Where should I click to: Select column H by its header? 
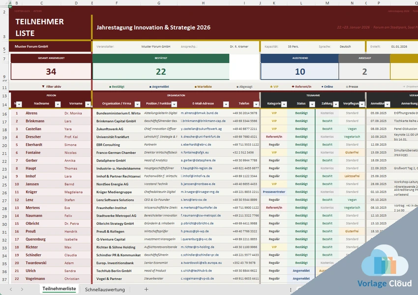click(x=203, y=3)
